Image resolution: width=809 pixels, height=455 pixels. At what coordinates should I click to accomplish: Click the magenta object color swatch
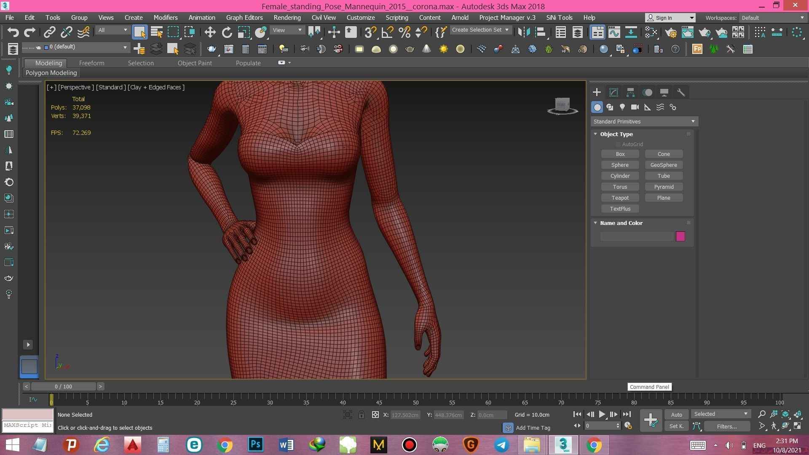(680, 236)
